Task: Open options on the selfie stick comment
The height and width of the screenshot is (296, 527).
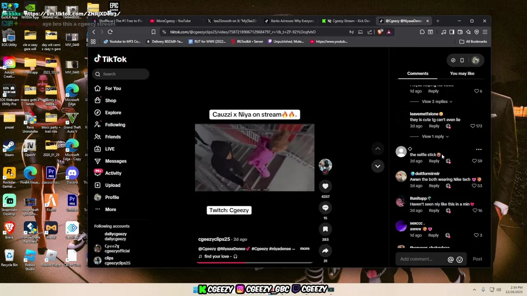Action: pos(478,150)
